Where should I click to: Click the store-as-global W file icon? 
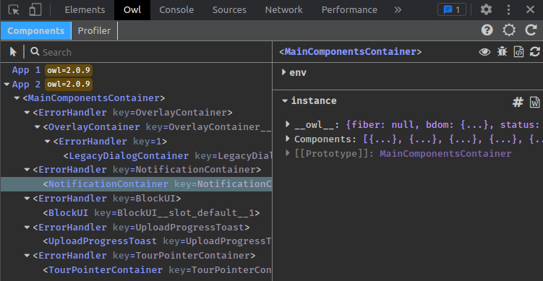(x=535, y=102)
